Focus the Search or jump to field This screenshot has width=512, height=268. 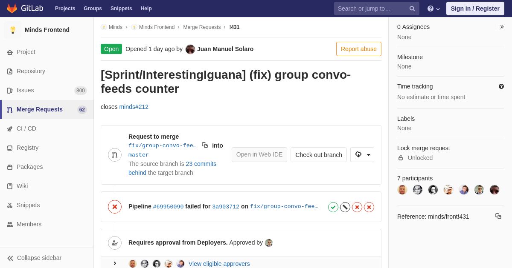[377, 9]
